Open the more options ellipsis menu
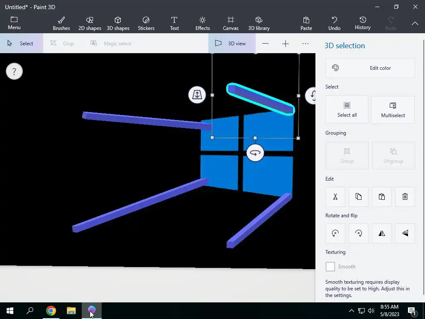 [305, 44]
